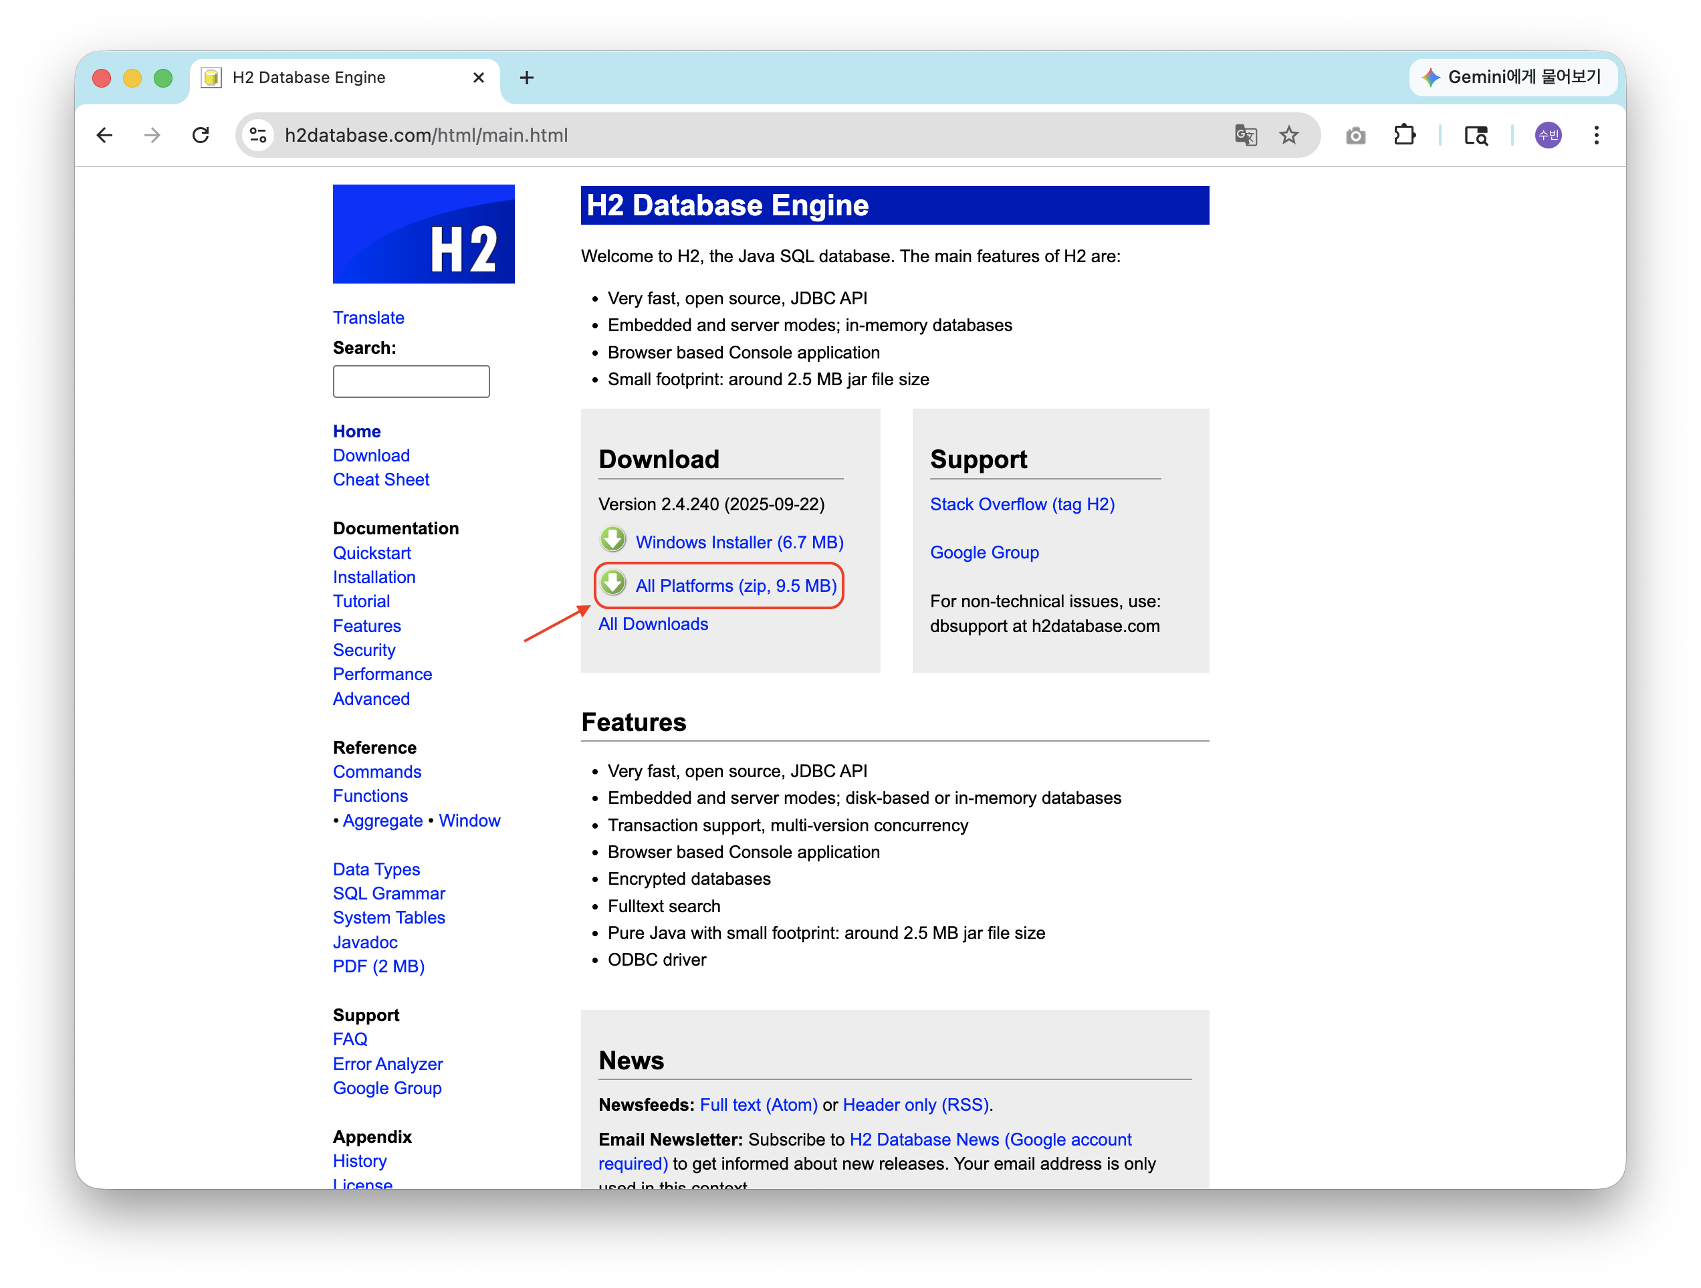Screen dimensions: 1701x1288
Task: Open the Error Analyzer link
Action: [388, 1064]
